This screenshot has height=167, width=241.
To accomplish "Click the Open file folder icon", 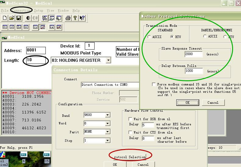I will (12, 18).
